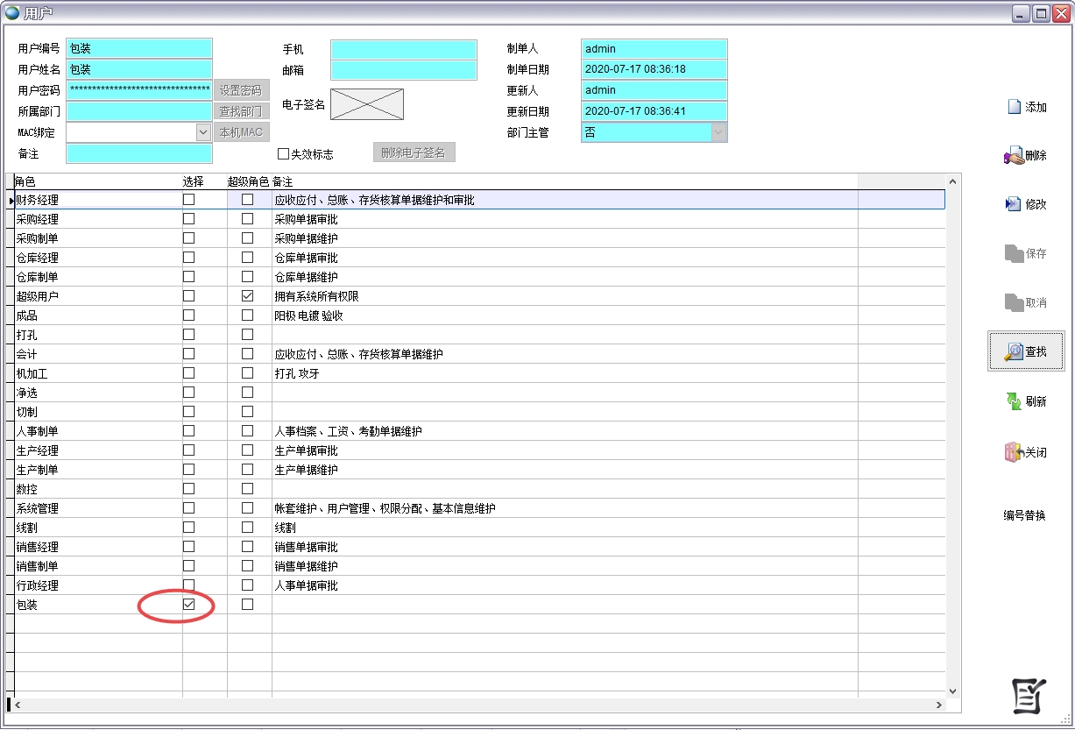This screenshot has width=1075, height=730.
Task: Expand the 部门主管 dropdown
Action: click(720, 131)
